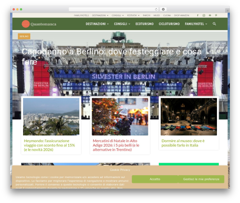Open the Instagram icon link
Image resolution: width=240 pixels, height=203 pixels.
(204, 15)
